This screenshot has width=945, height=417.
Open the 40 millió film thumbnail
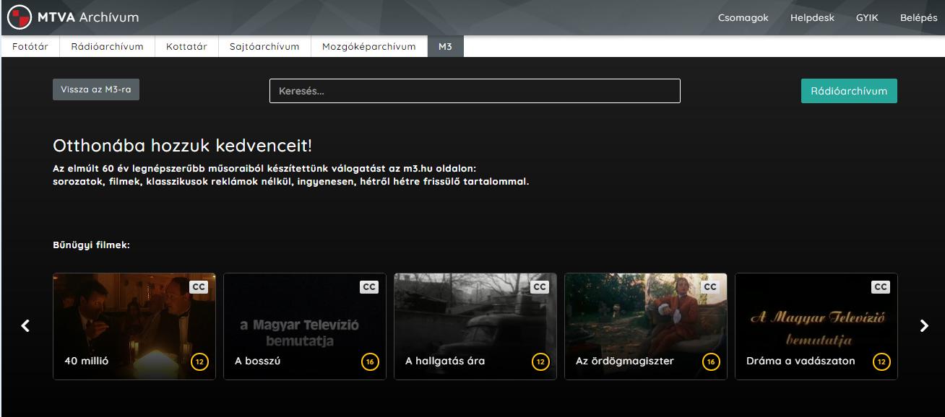click(134, 326)
